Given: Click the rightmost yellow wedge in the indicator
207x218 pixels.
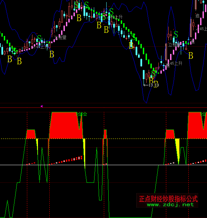Looking at the screenshot, I should pyautogui.click(x=178, y=147).
